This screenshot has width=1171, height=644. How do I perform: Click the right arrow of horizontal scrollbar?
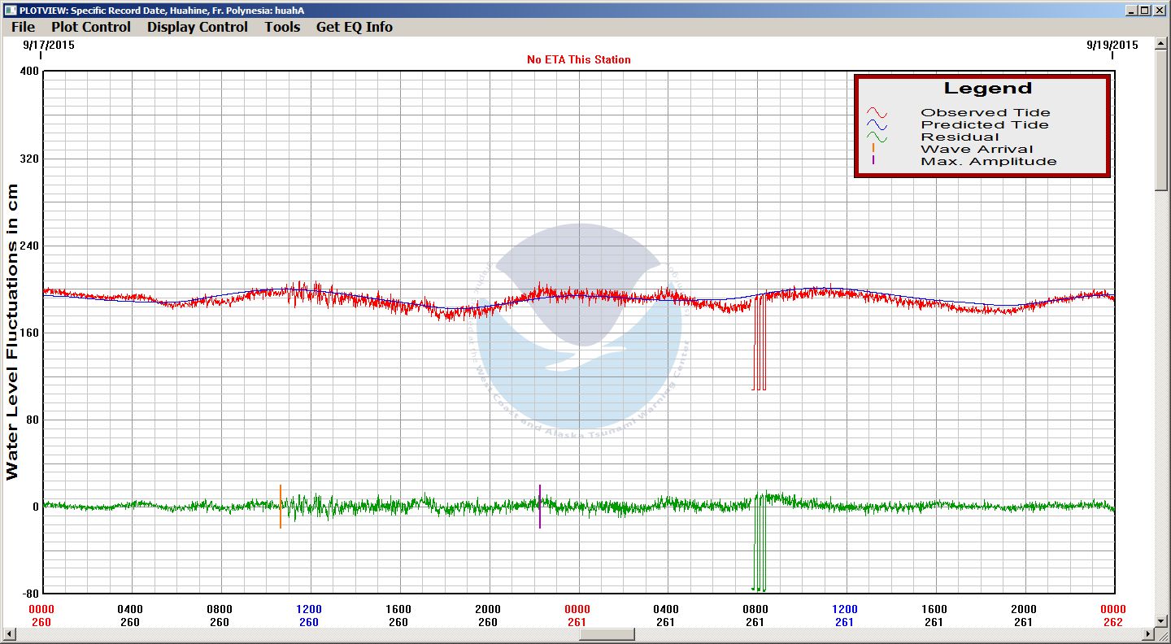pos(1148,634)
